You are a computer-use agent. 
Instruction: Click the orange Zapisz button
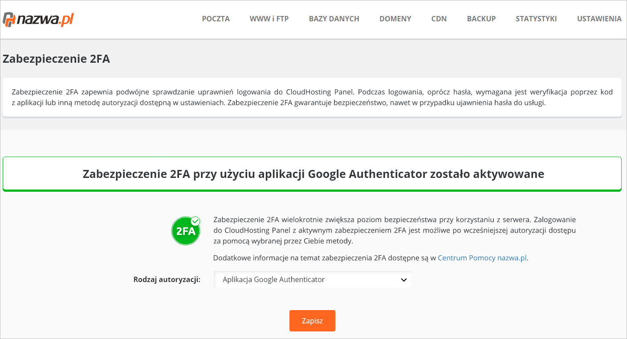pos(312,321)
